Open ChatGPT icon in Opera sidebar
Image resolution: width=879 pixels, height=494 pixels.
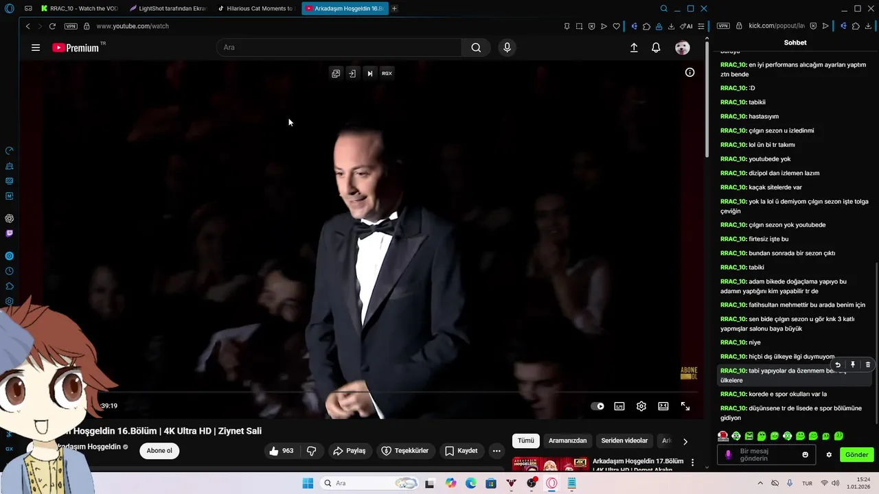pyautogui.click(x=9, y=218)
